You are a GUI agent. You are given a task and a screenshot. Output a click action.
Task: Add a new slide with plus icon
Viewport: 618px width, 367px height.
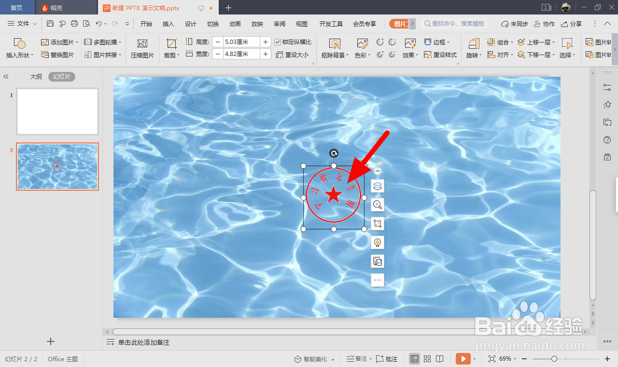[x=51, y=341]
